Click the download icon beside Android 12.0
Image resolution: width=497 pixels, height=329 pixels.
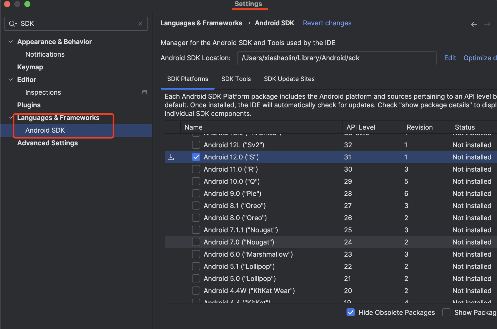click(171, 157)
